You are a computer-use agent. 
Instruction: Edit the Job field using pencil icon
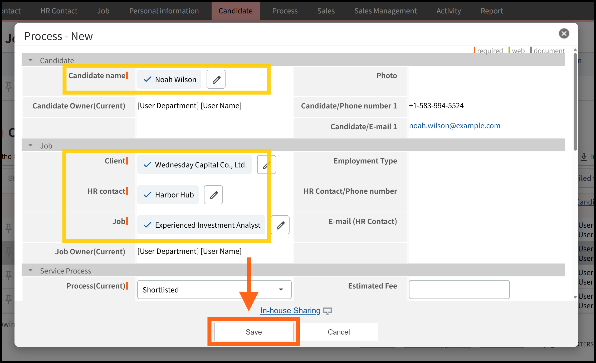pyautogui.click(x=280, y=225)
